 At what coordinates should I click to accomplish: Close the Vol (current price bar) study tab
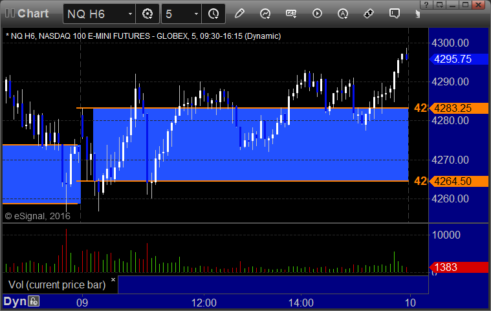tap(113, 279)
